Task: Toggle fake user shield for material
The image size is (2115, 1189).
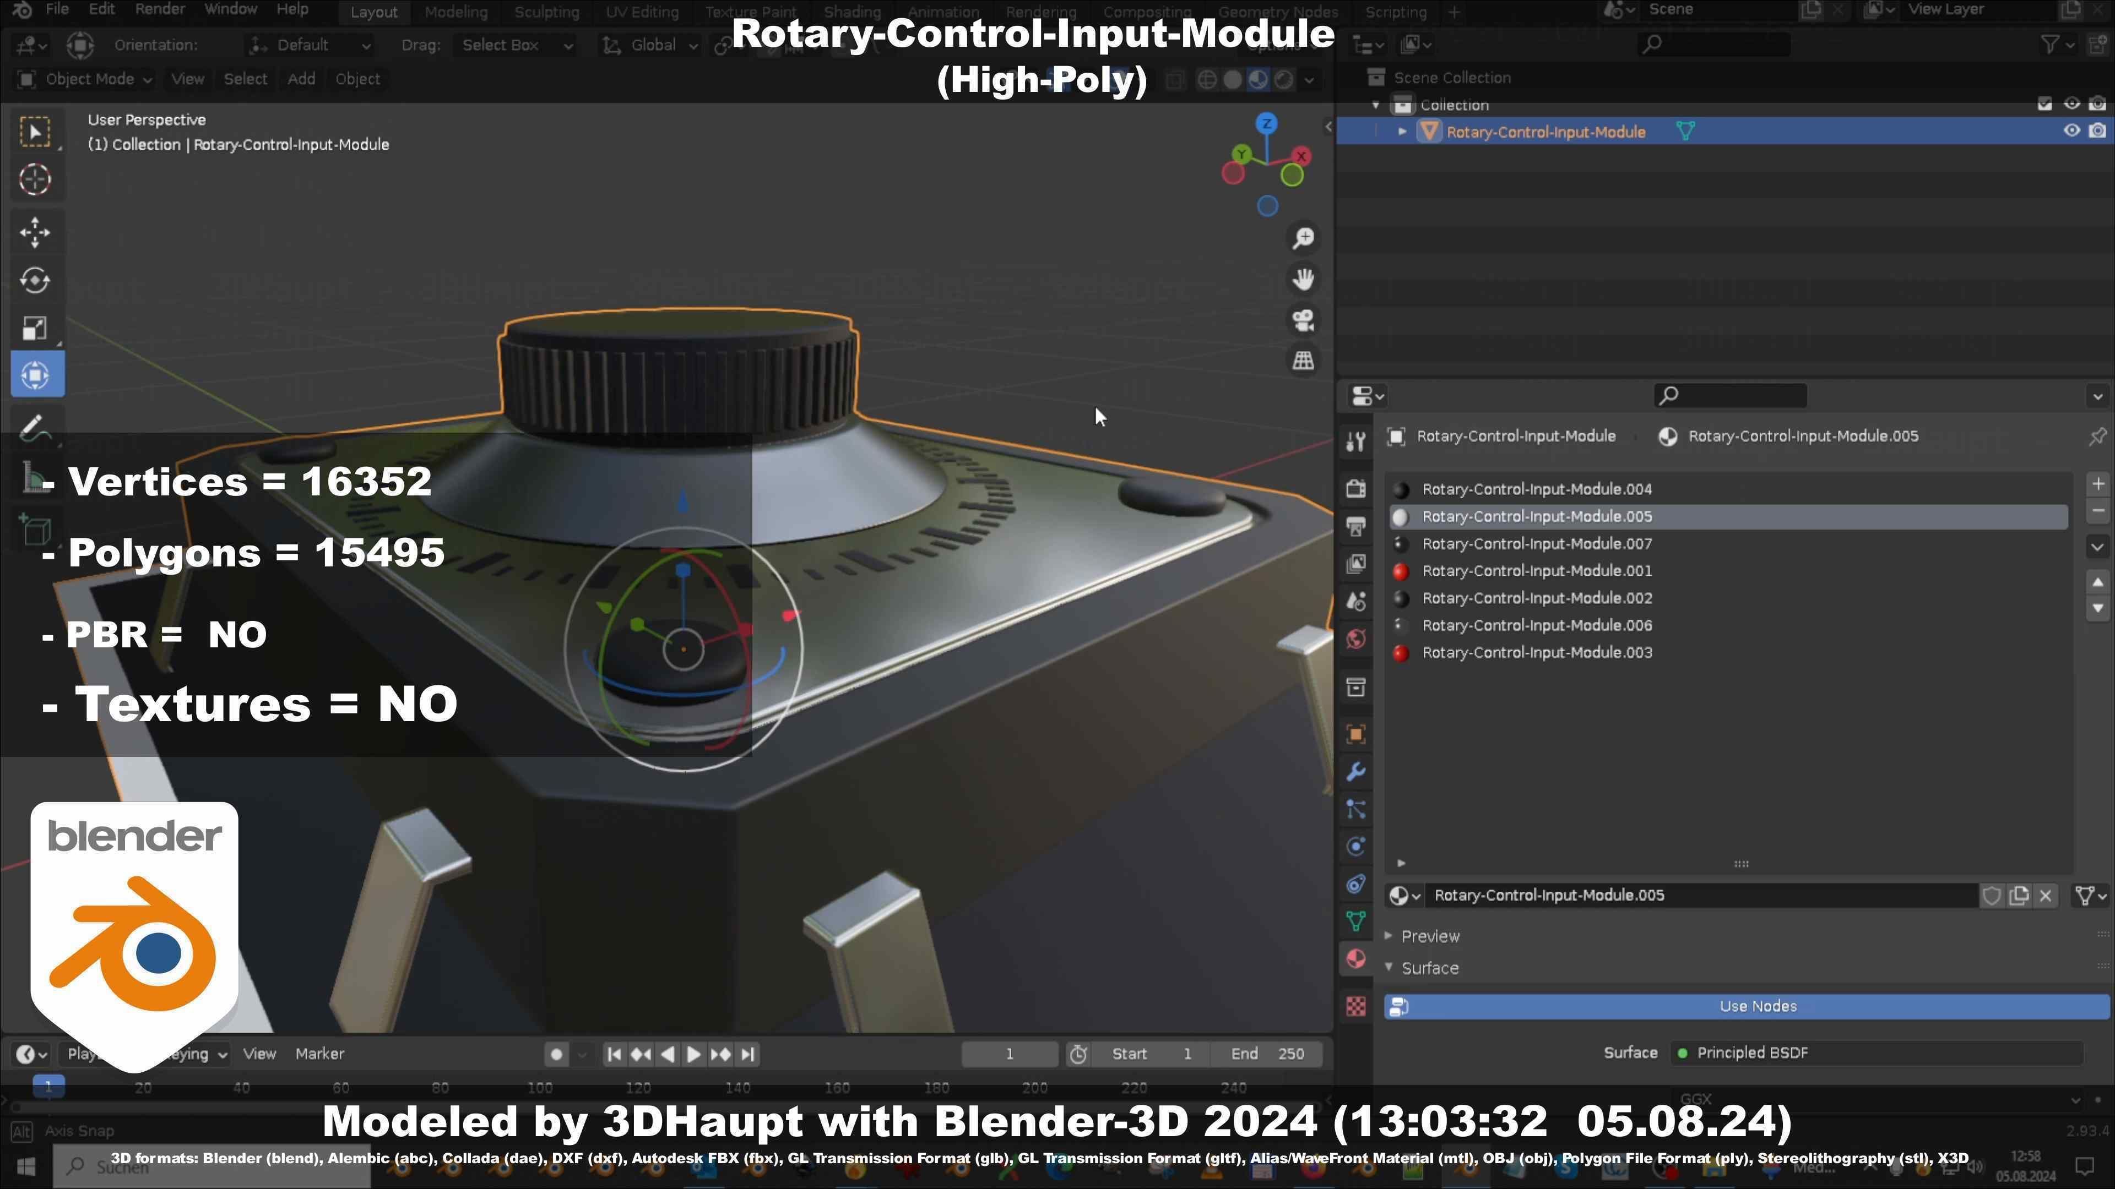Action: [x=1991, y=896]
